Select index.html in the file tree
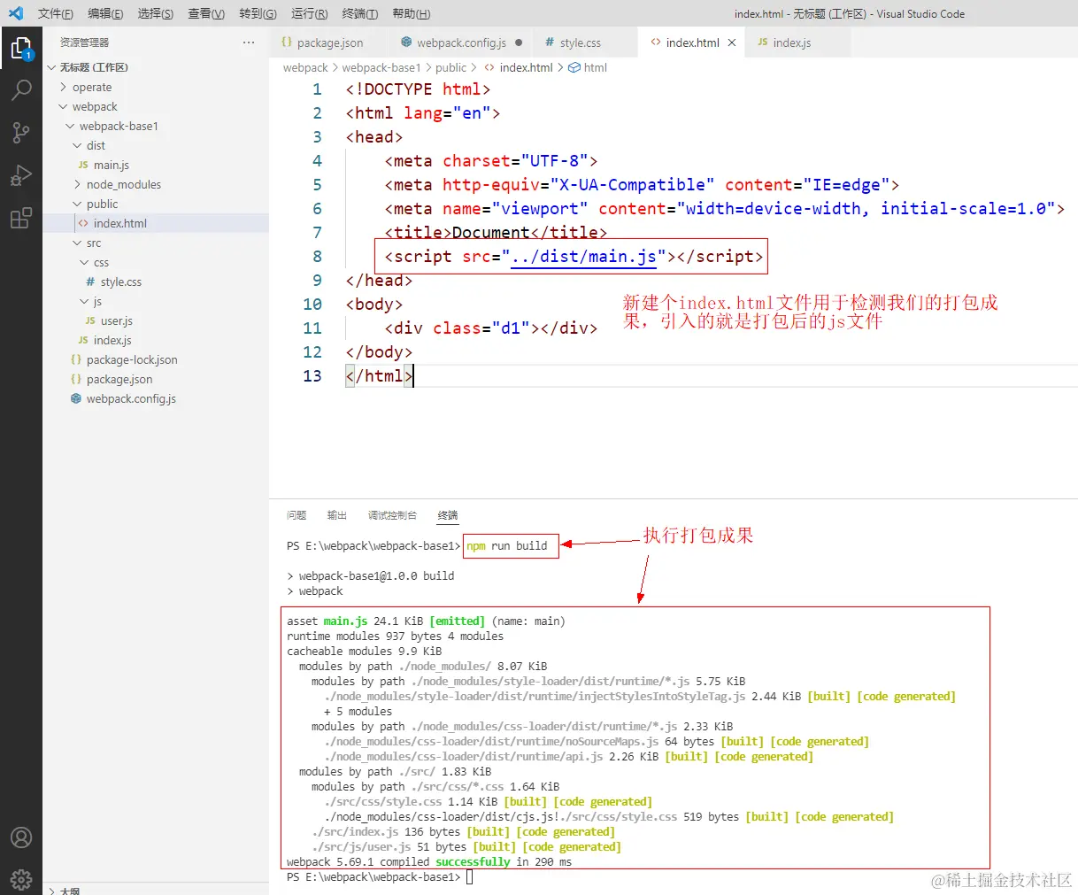This screenshot has height=895, width=1078. 120,223
